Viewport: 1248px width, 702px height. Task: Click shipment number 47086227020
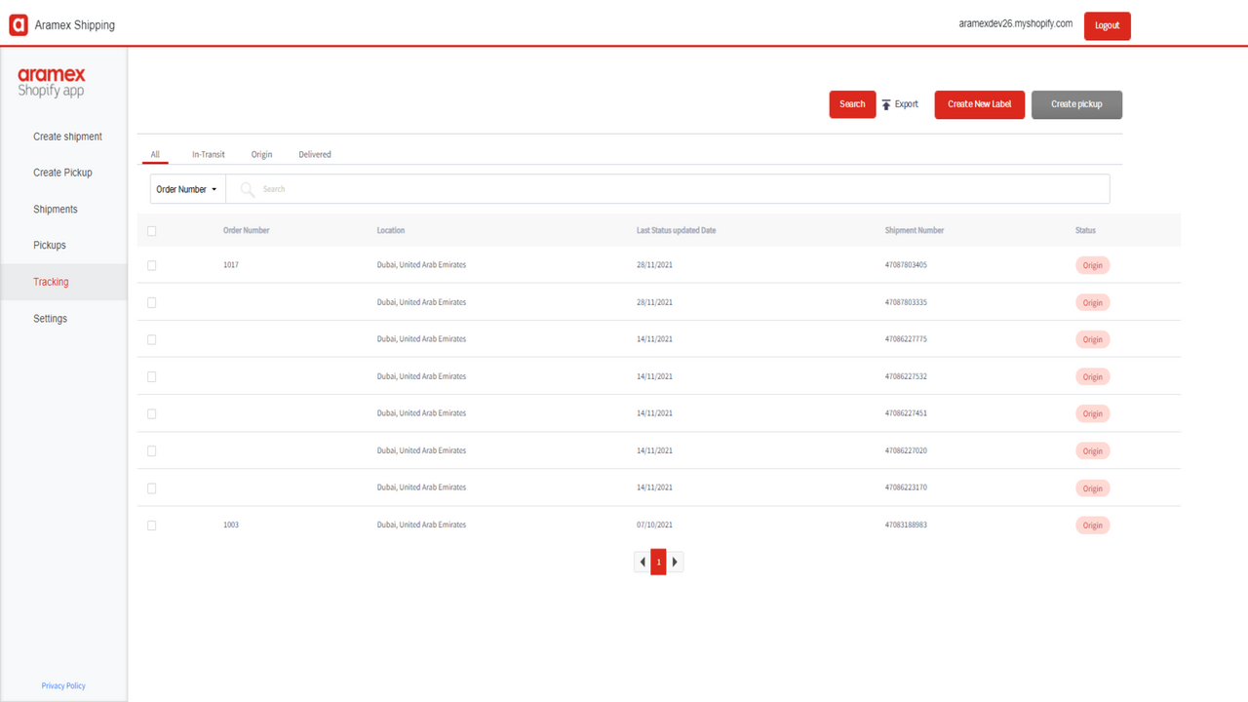(x=906, y=450)
